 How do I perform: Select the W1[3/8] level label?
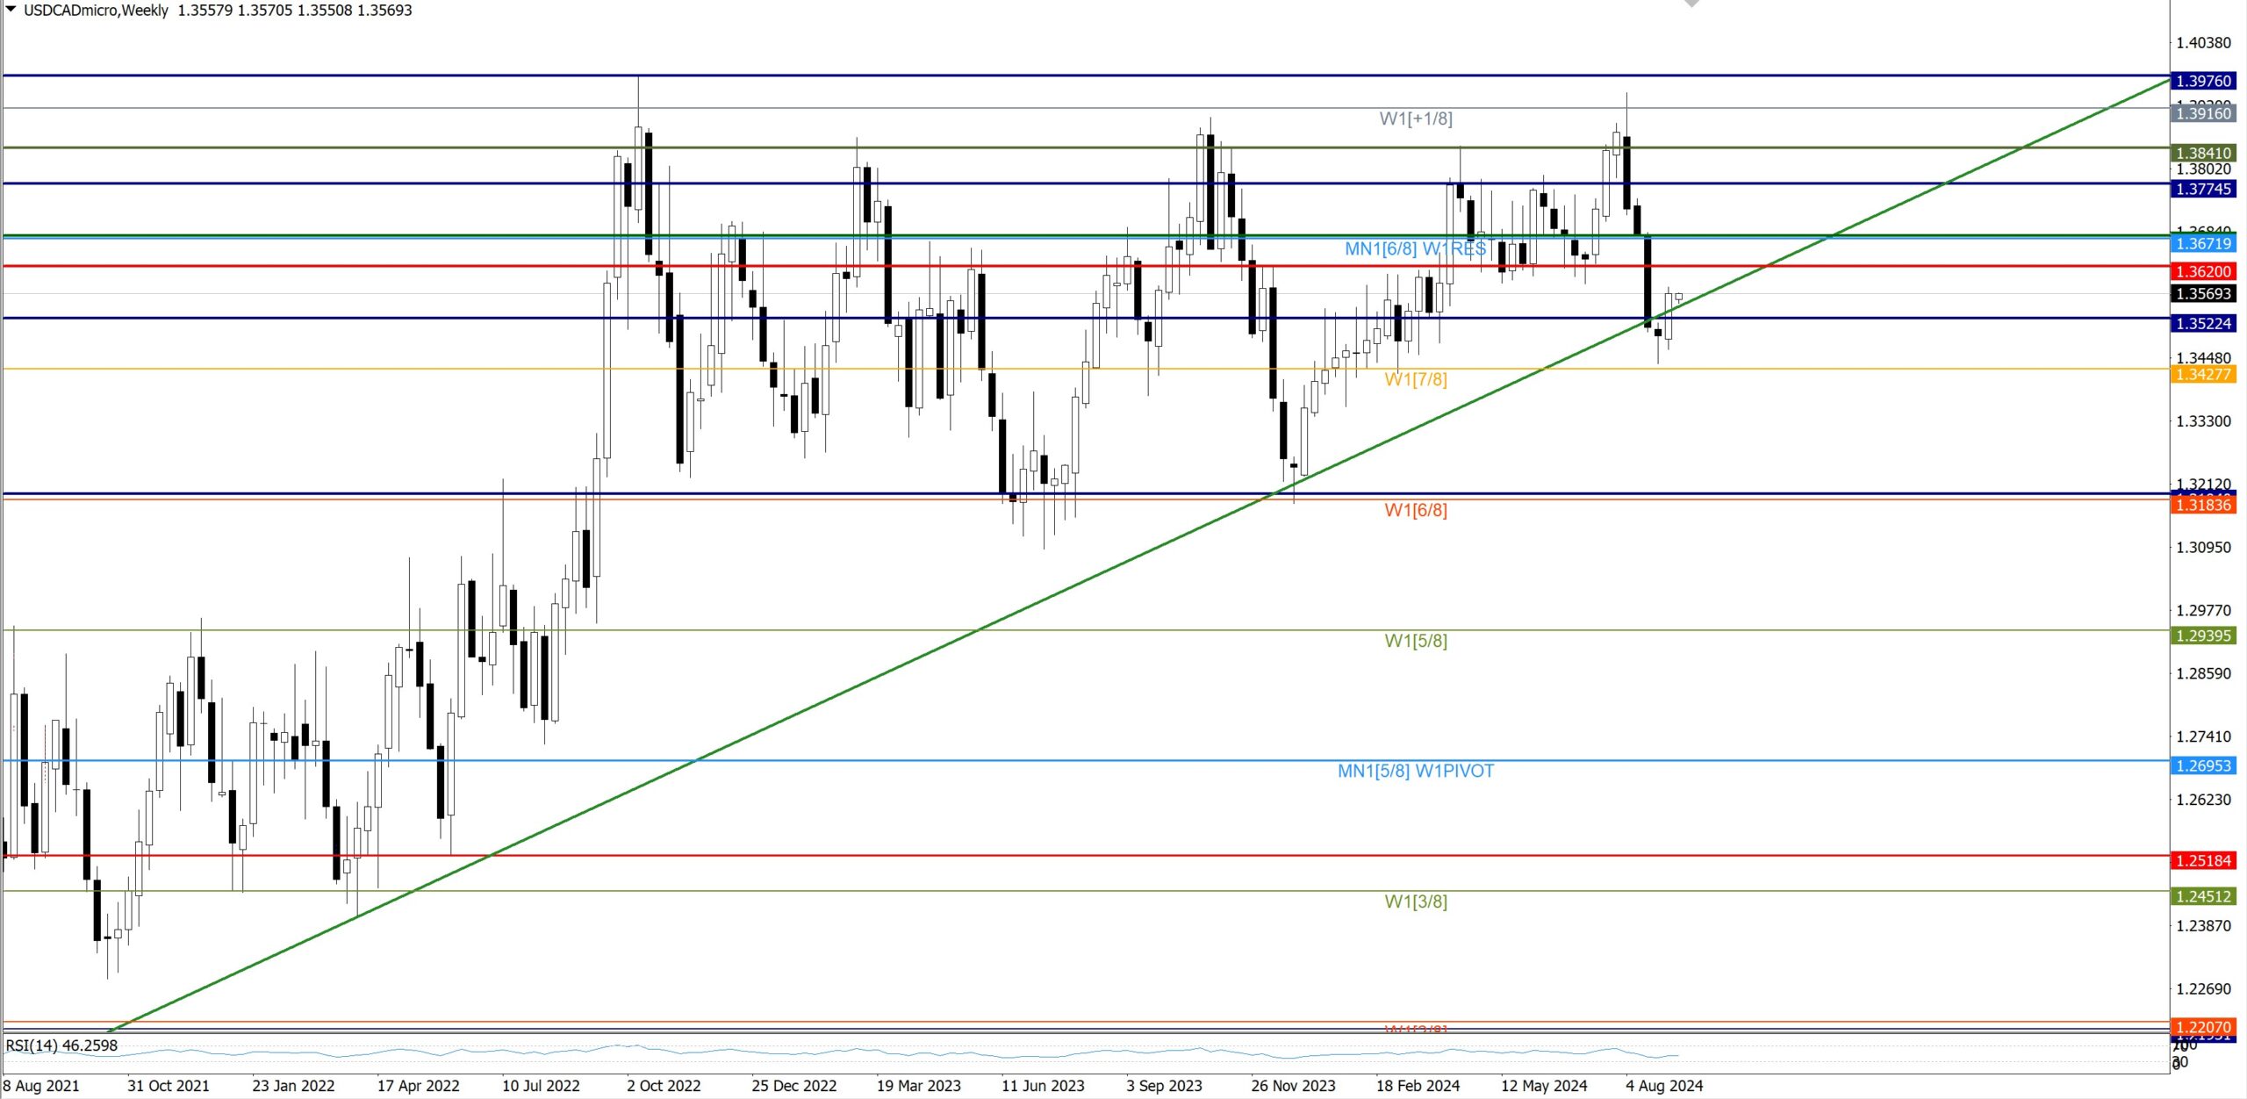[x=1415, y=901]
